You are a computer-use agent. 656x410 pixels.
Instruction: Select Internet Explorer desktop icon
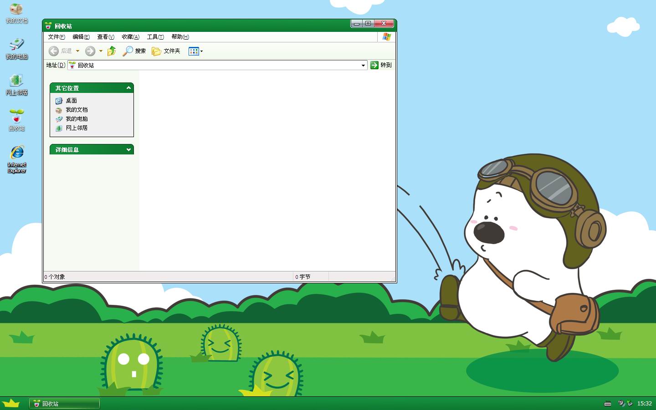click(x=16, y=159)
